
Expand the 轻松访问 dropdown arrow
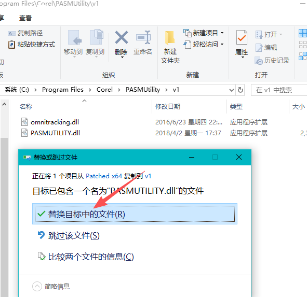pos(222,45)
